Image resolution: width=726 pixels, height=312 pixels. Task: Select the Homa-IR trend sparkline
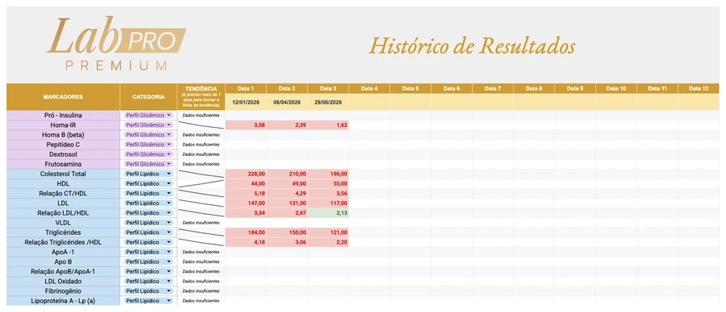pyautogui.click(x=201, y=125)
